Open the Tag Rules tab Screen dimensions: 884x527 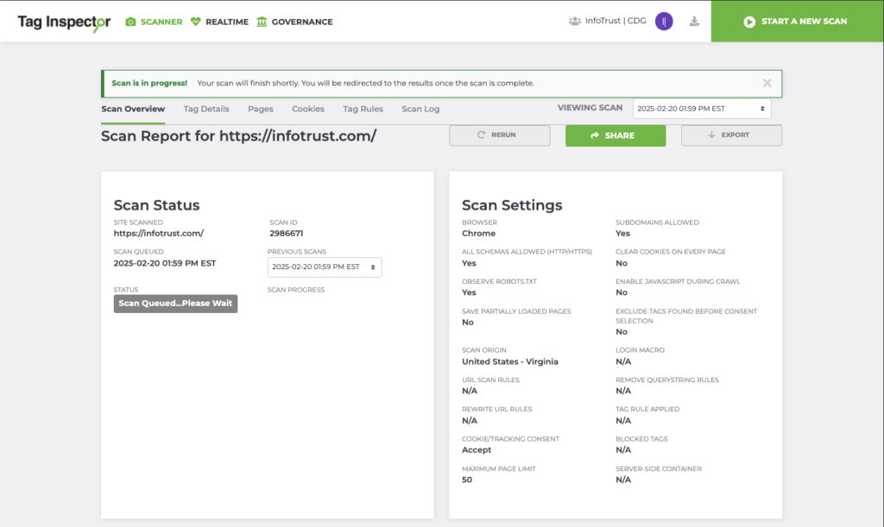[x=363, y=109]
